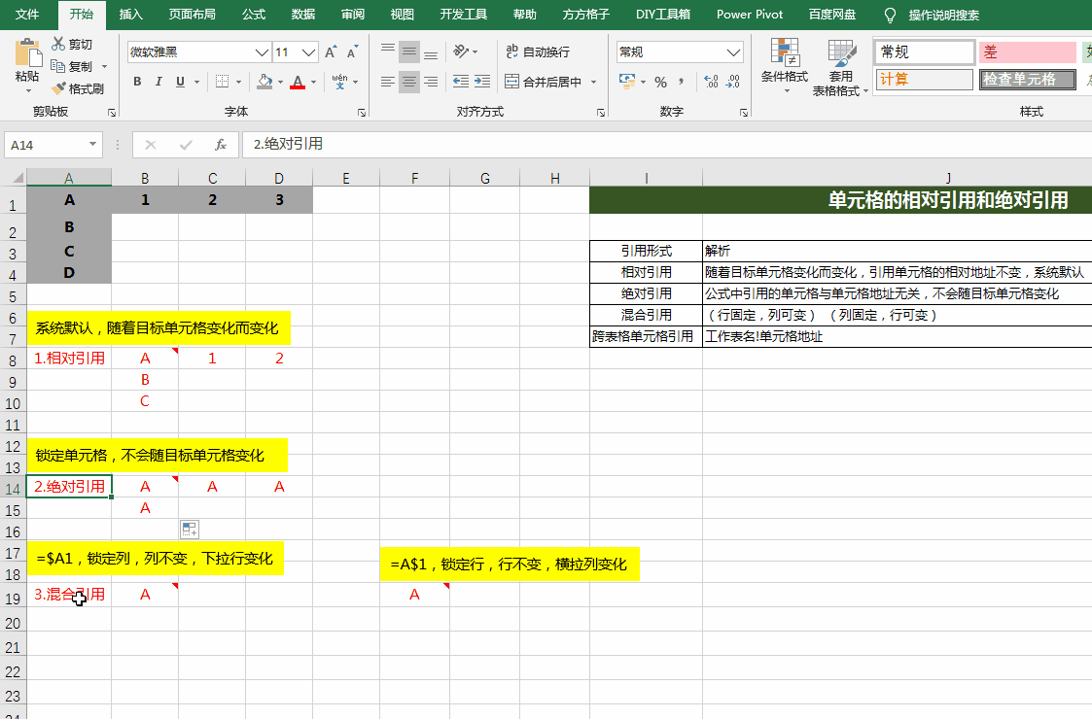Decrease font size with small A icon
The width and height of the screenshot is (1092, 719).
352,52
